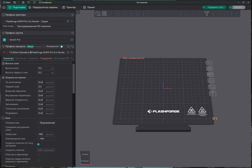Screen dimensions: 252x168
Task: Click the Add model cube icon
Action: (x=98, y=13)
